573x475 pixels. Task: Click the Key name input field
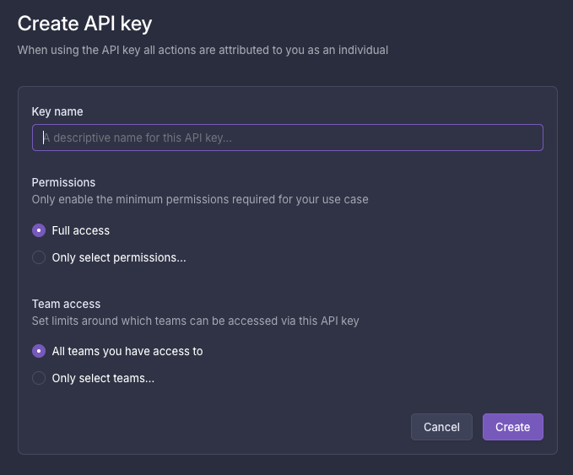pyautogui.click(x=287, y=138)
